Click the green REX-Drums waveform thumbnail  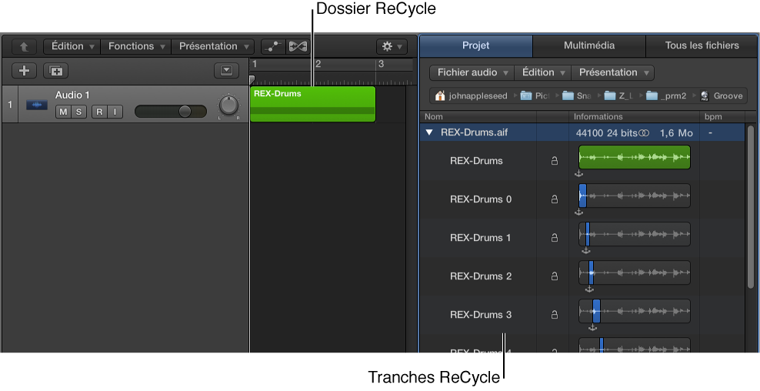635,157
